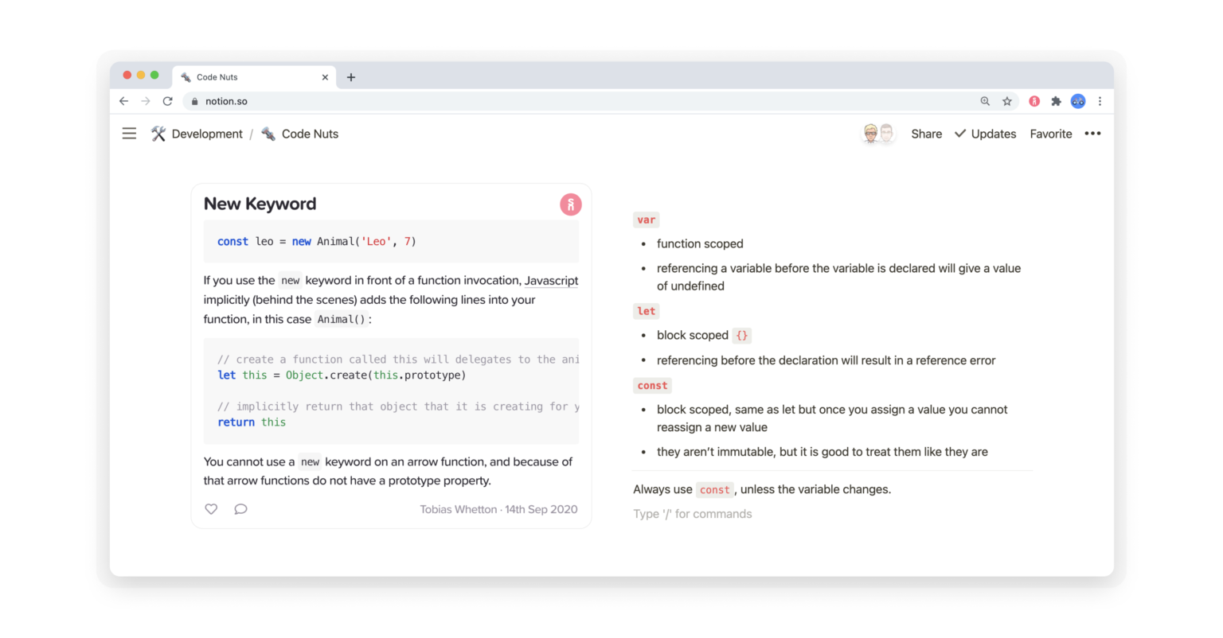1223x638 pixels.
Task: Click the "Type '/' for commands" placeholder
Action: point(692,514)
